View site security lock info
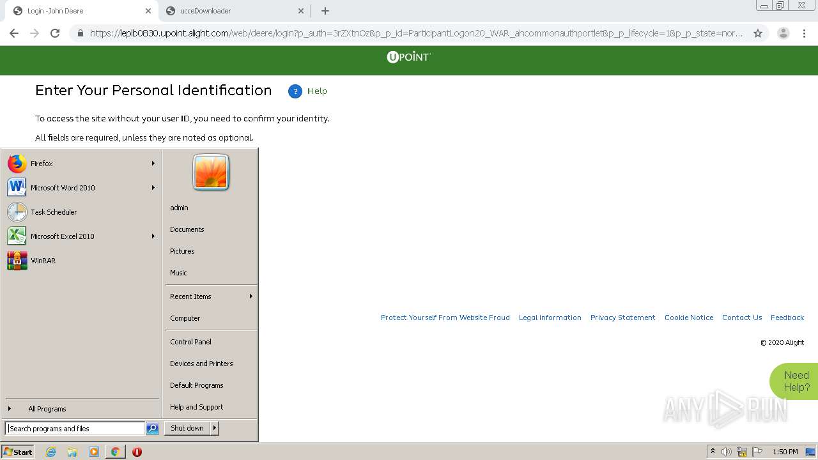Image resolution: width=818 pixels, height=460 pixels. [x=81, y=33]
